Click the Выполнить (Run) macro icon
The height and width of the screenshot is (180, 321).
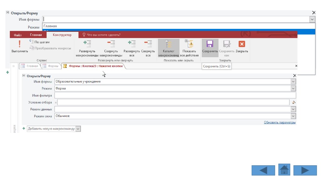click(19, 44)
